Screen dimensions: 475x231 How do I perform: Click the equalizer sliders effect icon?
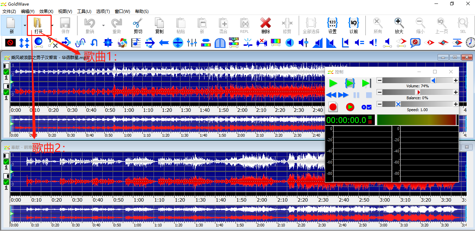[x=192, y=43]
